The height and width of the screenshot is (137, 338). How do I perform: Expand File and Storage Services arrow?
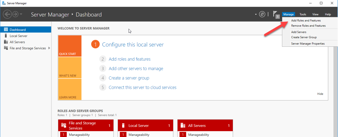click(49, 48)
